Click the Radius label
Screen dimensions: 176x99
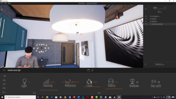[x=112, y=86]
